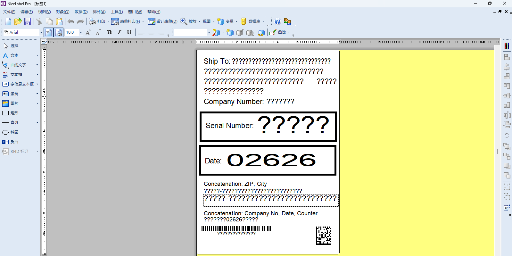This screenshot has height=256, width=512.
Task: Expand the Arial font name dropdown
Action: [x=41, y=32]
